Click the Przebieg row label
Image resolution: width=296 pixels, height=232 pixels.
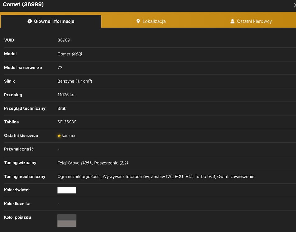[x=13, y=95]
